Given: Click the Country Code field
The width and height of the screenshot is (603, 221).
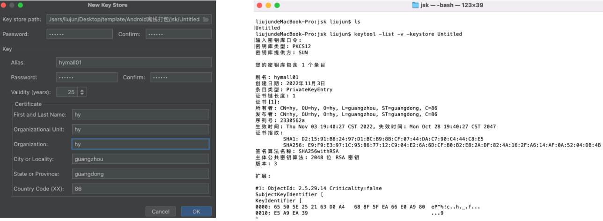Looking at the screenshot, I should [140, 189].
